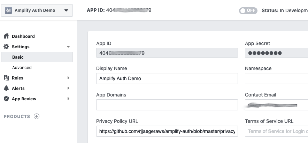Click the App Review shield icon
The height and width of the screenshot is (143, 308).
6,99
